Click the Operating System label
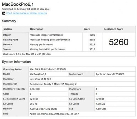The height and width of the screenshot is (119, 137). pos(13,69)
